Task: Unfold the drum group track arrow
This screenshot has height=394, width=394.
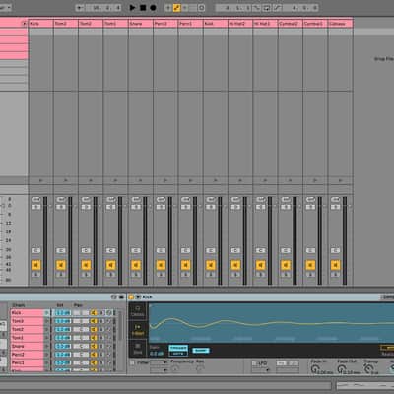Action: [x=24, y=24]
